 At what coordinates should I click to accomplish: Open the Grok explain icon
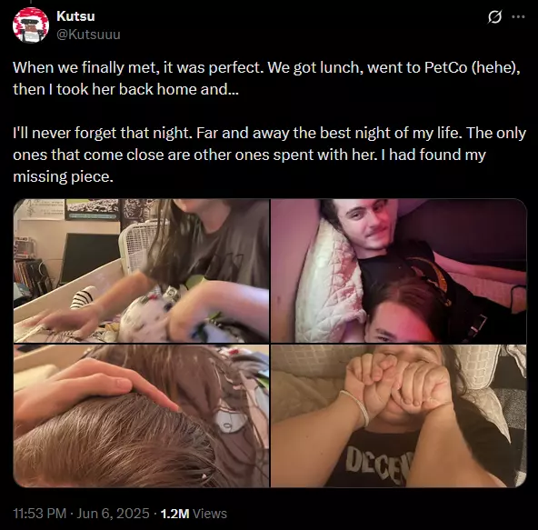click(x=494, y=16)
